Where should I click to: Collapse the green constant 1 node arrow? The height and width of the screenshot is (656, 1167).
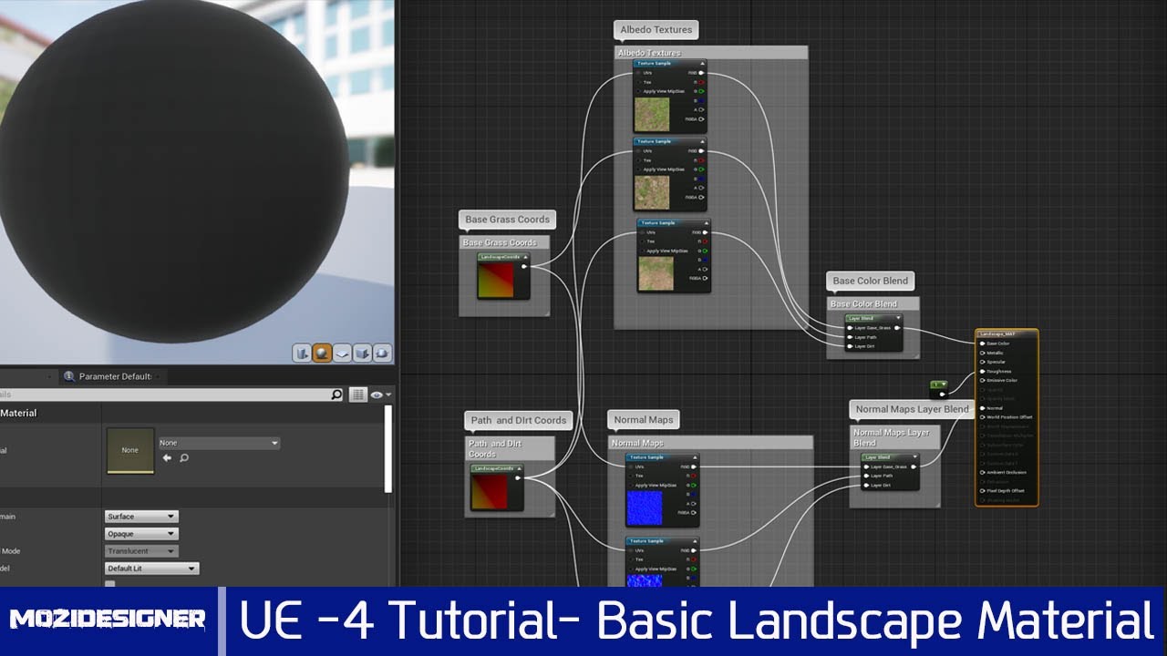point(944,384)
